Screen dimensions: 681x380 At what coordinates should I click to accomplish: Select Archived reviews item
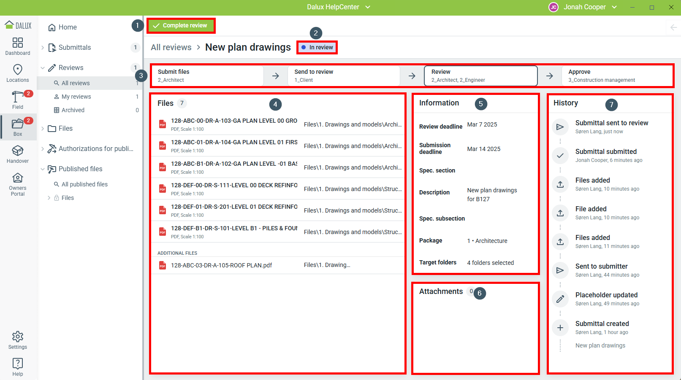pyautogui.click(x=73, y=110)
